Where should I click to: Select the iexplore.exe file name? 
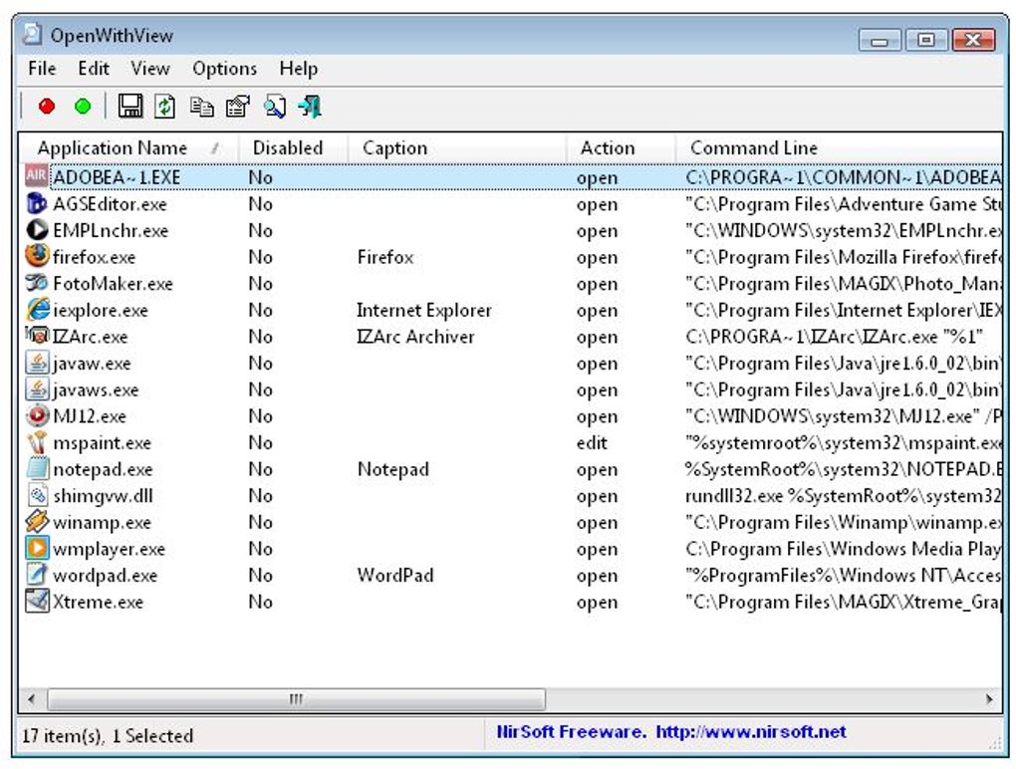pyautogui.click(x=101, y=311)
